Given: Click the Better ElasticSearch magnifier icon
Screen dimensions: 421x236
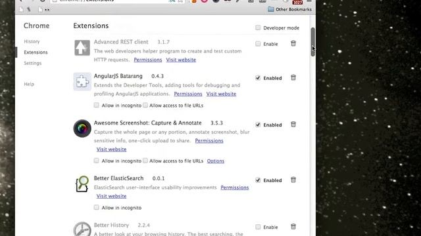Looking at the screenshot, I should 82,184.
